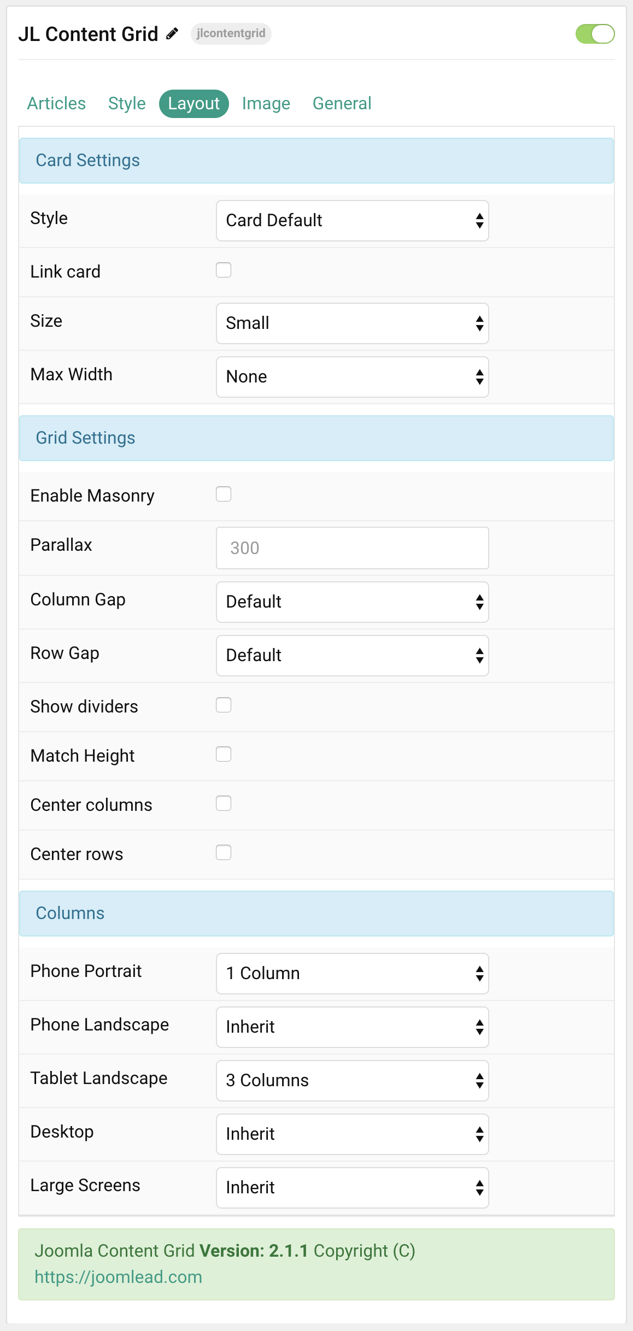Disable the module using the green toggle
633x1331 pixels.
coord(595,34)
